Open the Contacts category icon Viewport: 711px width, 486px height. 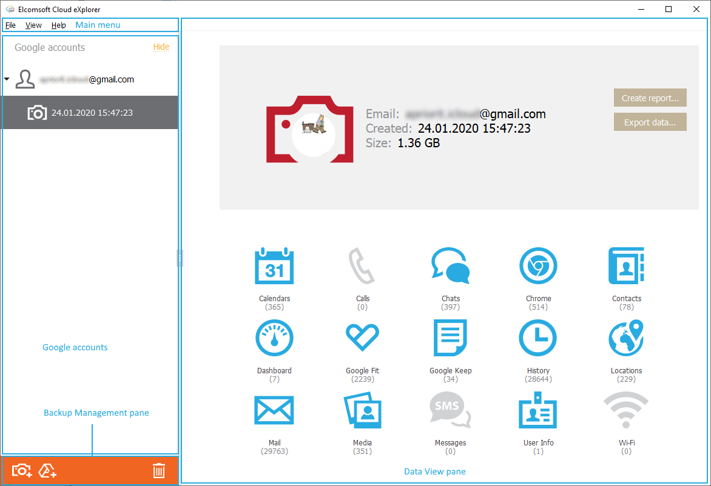[626, 266]
